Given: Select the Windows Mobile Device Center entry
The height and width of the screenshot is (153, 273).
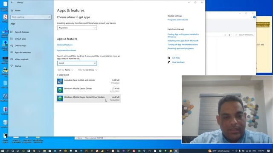Looking at the screenshot, I should [x=88, y=90].
